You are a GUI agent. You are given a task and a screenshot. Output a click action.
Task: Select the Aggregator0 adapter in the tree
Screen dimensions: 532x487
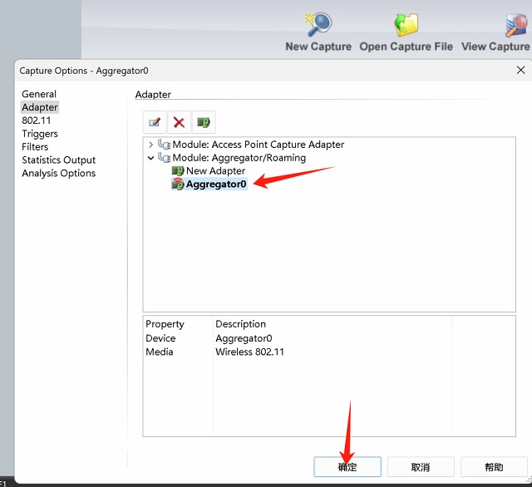pyautogui.click(x=215, y=184)
